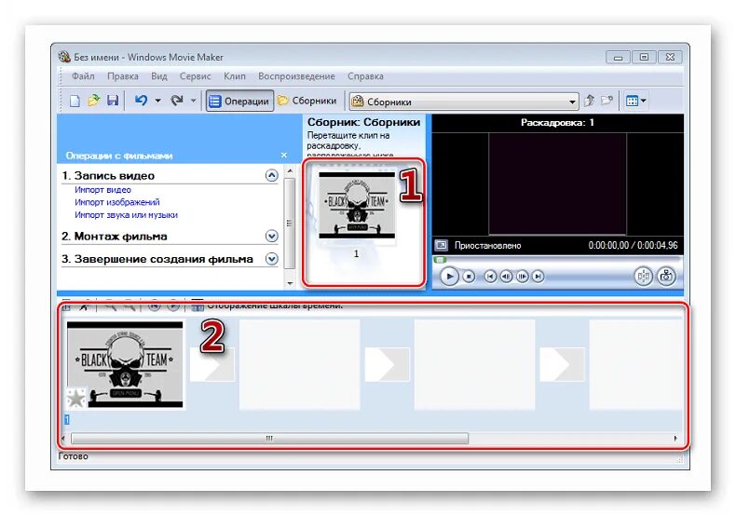This screenshot has width=736, height=516.
Task: Select the Black Team storyboard clip
Action: [125, 364]
